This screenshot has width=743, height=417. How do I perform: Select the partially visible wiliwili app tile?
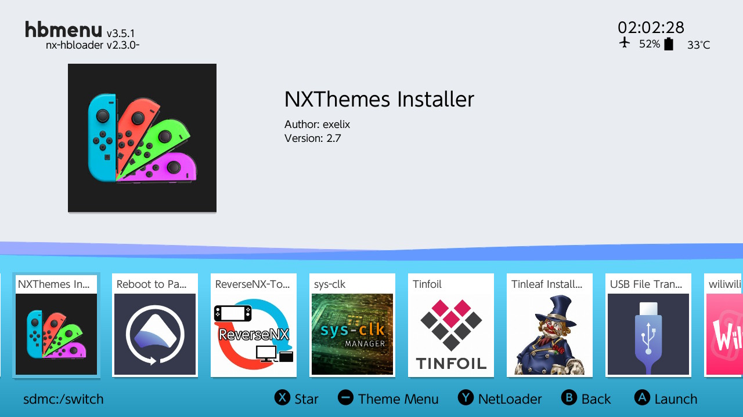pos(723,325)
